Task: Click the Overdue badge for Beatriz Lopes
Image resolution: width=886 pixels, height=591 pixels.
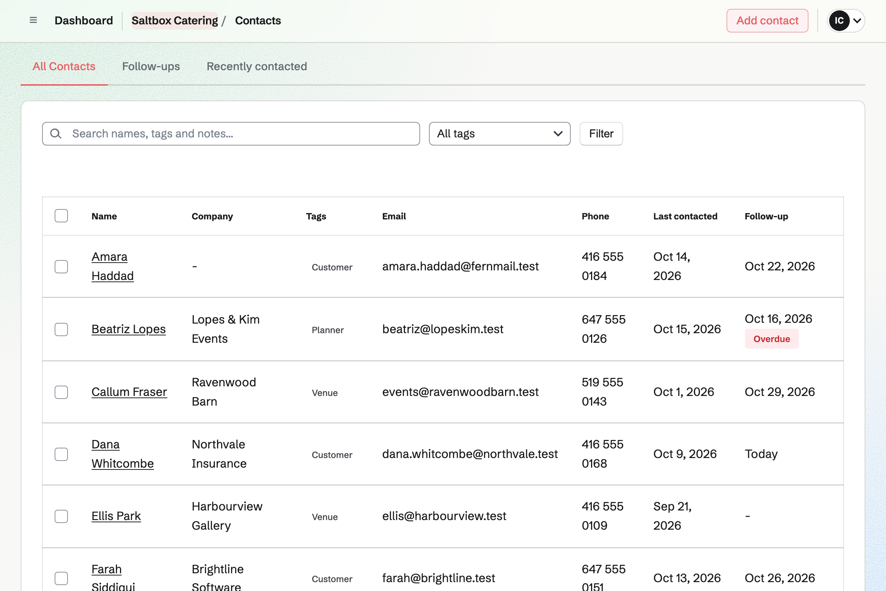Action: tap(772, 339)
